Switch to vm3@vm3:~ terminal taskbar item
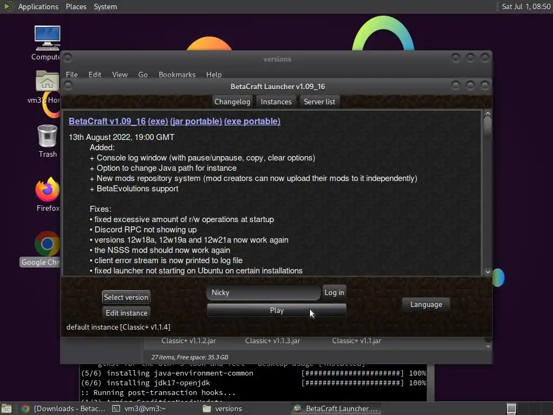Viewport: 553px width, 415px height. point(139,409)
